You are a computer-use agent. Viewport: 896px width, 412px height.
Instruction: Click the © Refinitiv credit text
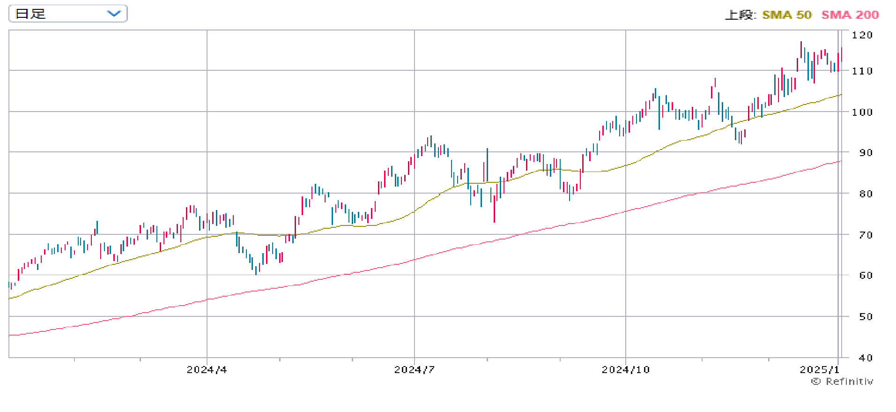click(842, 382)
